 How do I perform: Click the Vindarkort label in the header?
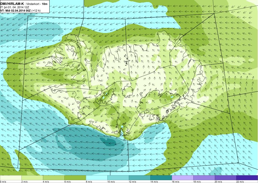tap(33, 4)
